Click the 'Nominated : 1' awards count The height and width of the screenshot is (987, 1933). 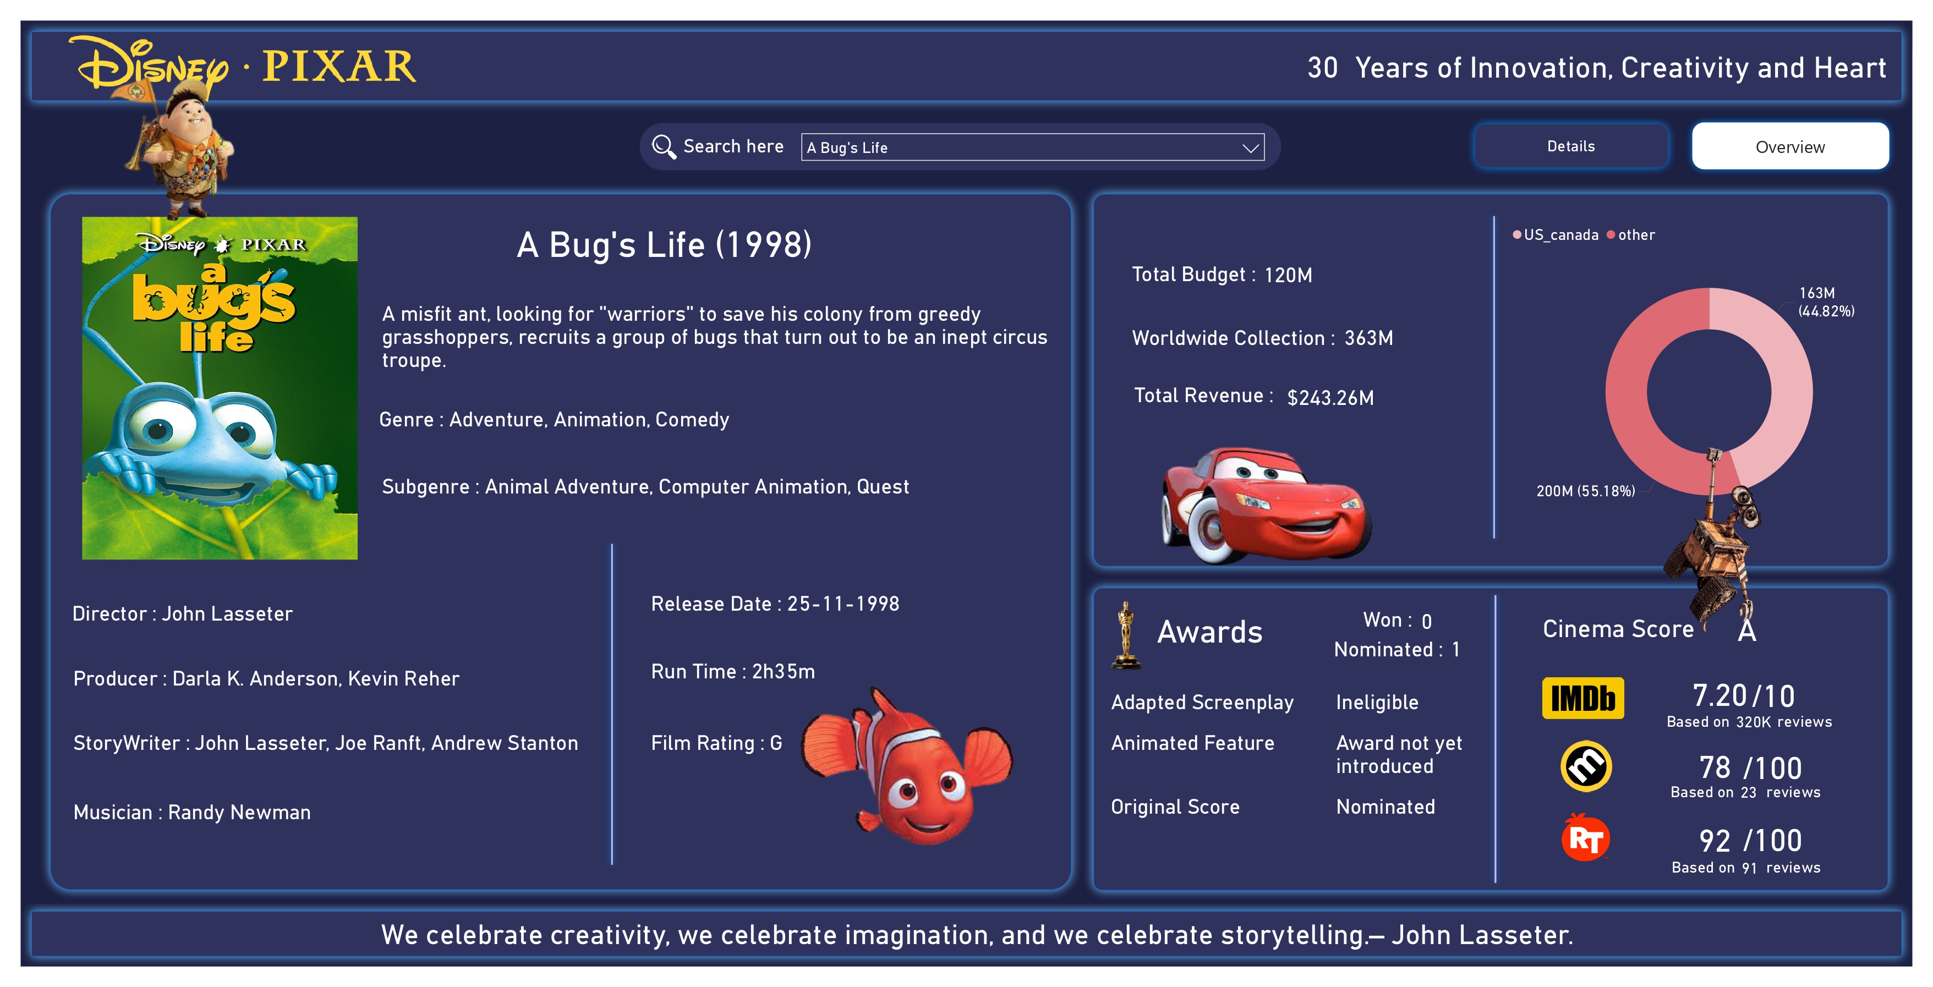coord(1397,649)
